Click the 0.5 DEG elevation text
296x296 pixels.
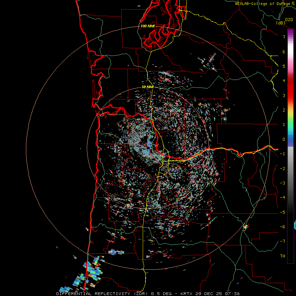point(161,294)
